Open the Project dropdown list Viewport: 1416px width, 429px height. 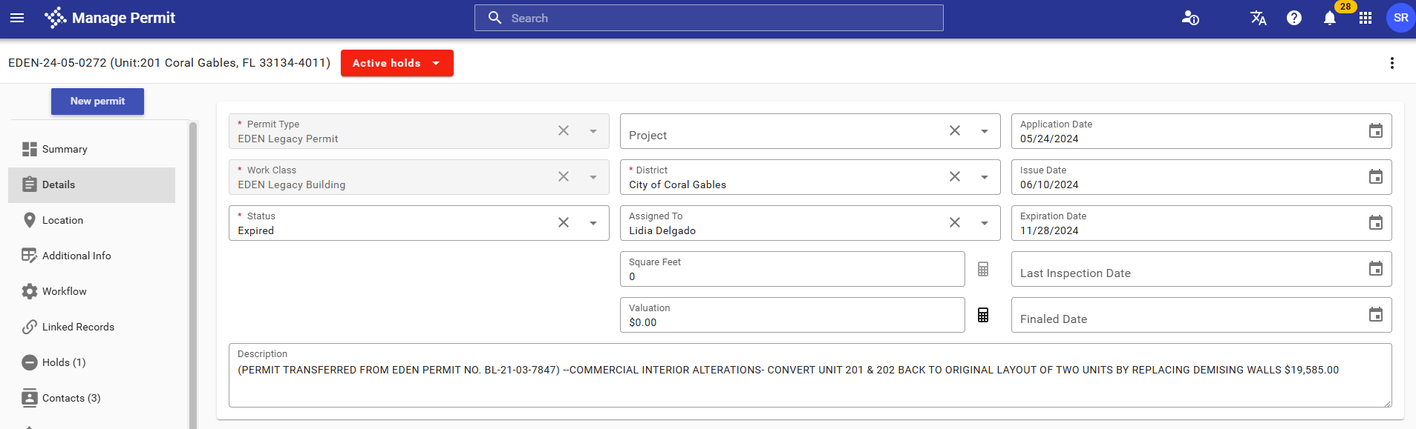tap(984, 131)
